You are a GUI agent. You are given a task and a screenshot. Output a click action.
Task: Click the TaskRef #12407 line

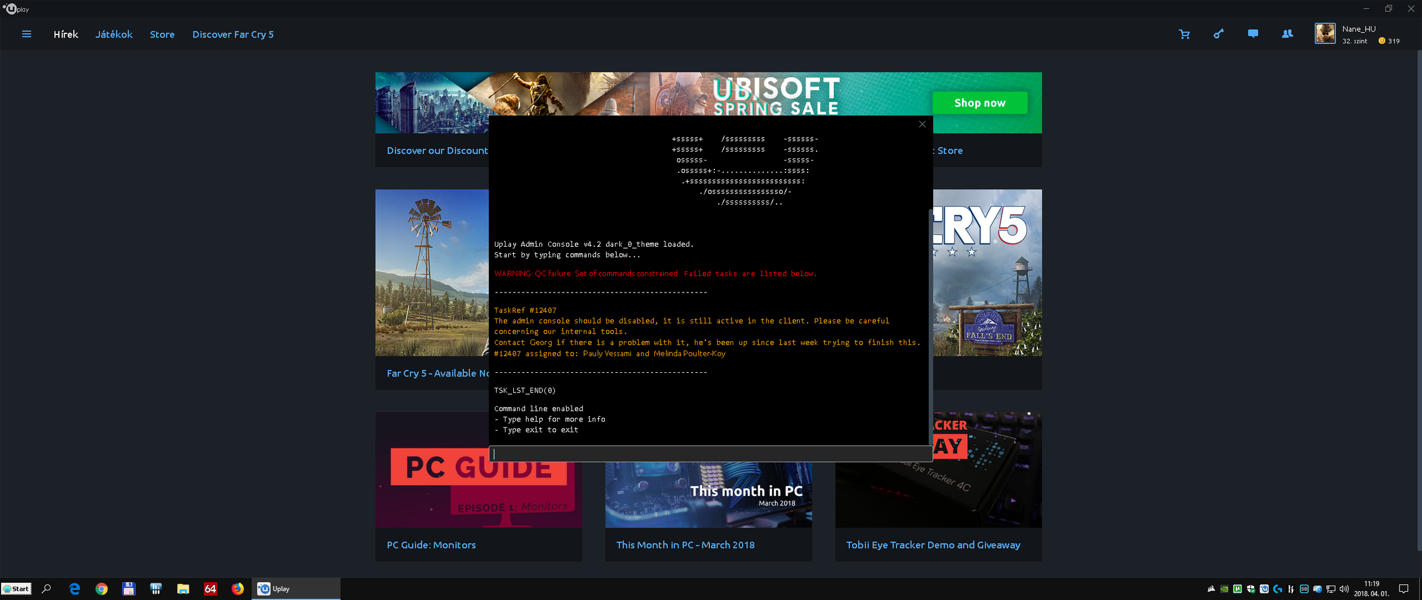pyautogui.click(x=525, y=310)
